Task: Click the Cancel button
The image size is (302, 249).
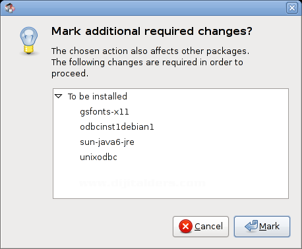Action: [x=200, y=227]
